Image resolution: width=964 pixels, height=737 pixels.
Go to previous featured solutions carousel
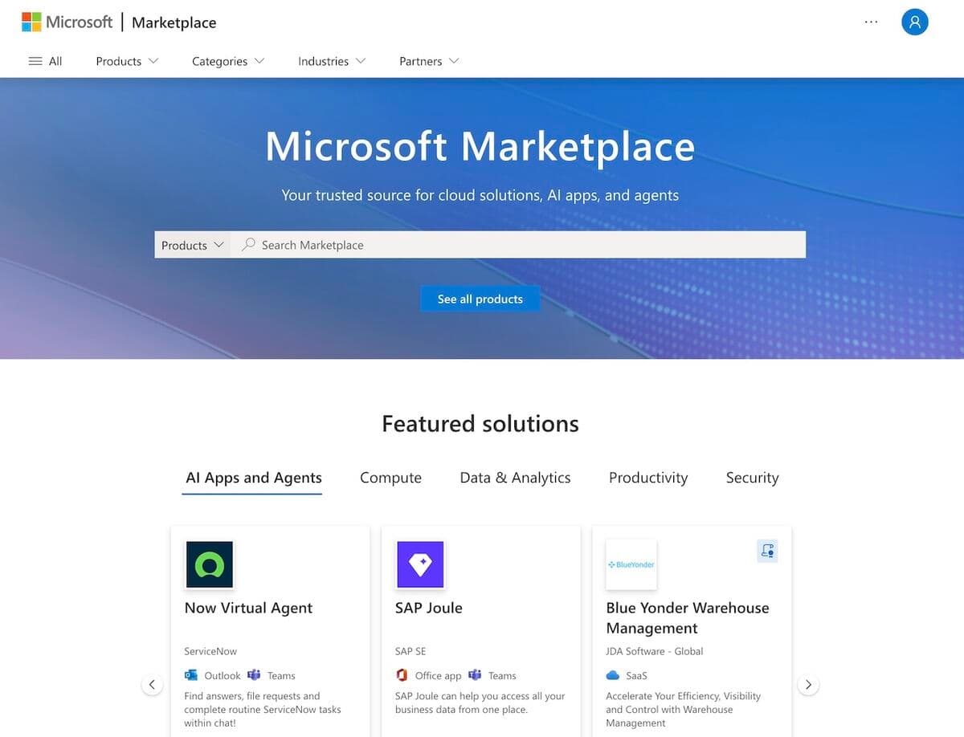(152, 685)
